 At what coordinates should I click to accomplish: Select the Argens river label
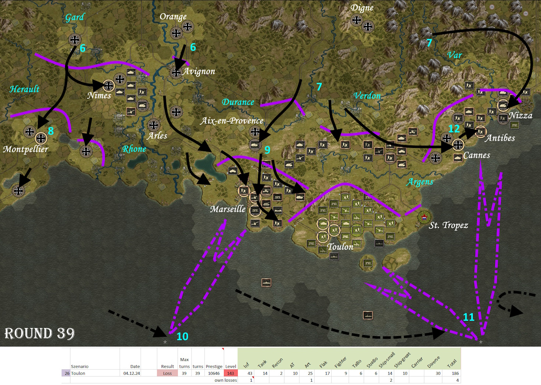[420, 182]
